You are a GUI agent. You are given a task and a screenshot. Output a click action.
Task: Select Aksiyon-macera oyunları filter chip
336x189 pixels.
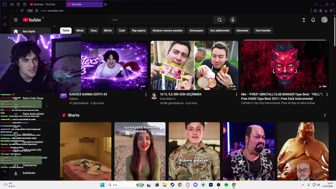click(x=167, y=30)
